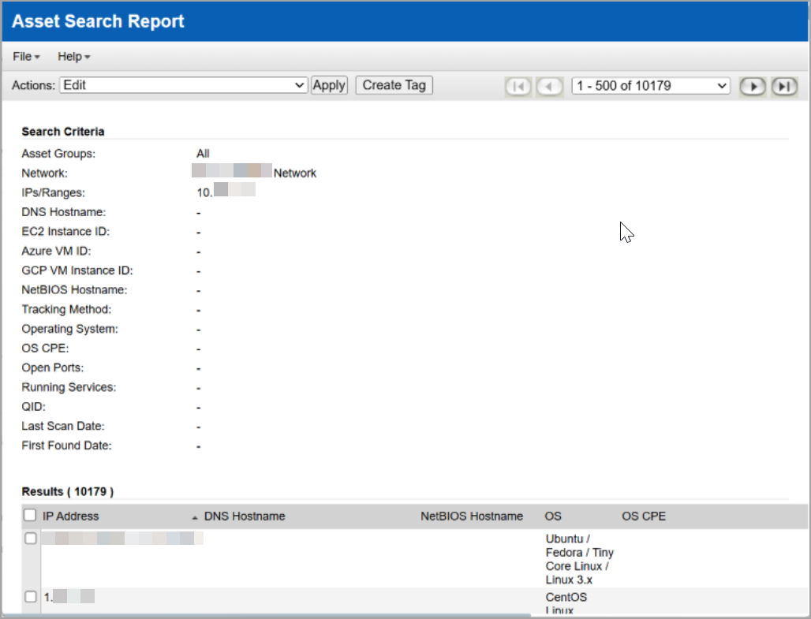Screen dimensions: 811x619
Task: Toggle the select-all checkbox in results header
Action: click(x=29, y=515)
